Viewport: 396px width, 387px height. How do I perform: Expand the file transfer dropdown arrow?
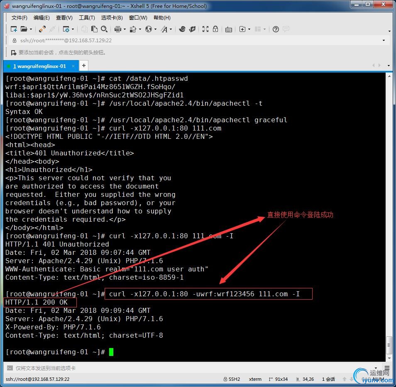pos(140,29)
